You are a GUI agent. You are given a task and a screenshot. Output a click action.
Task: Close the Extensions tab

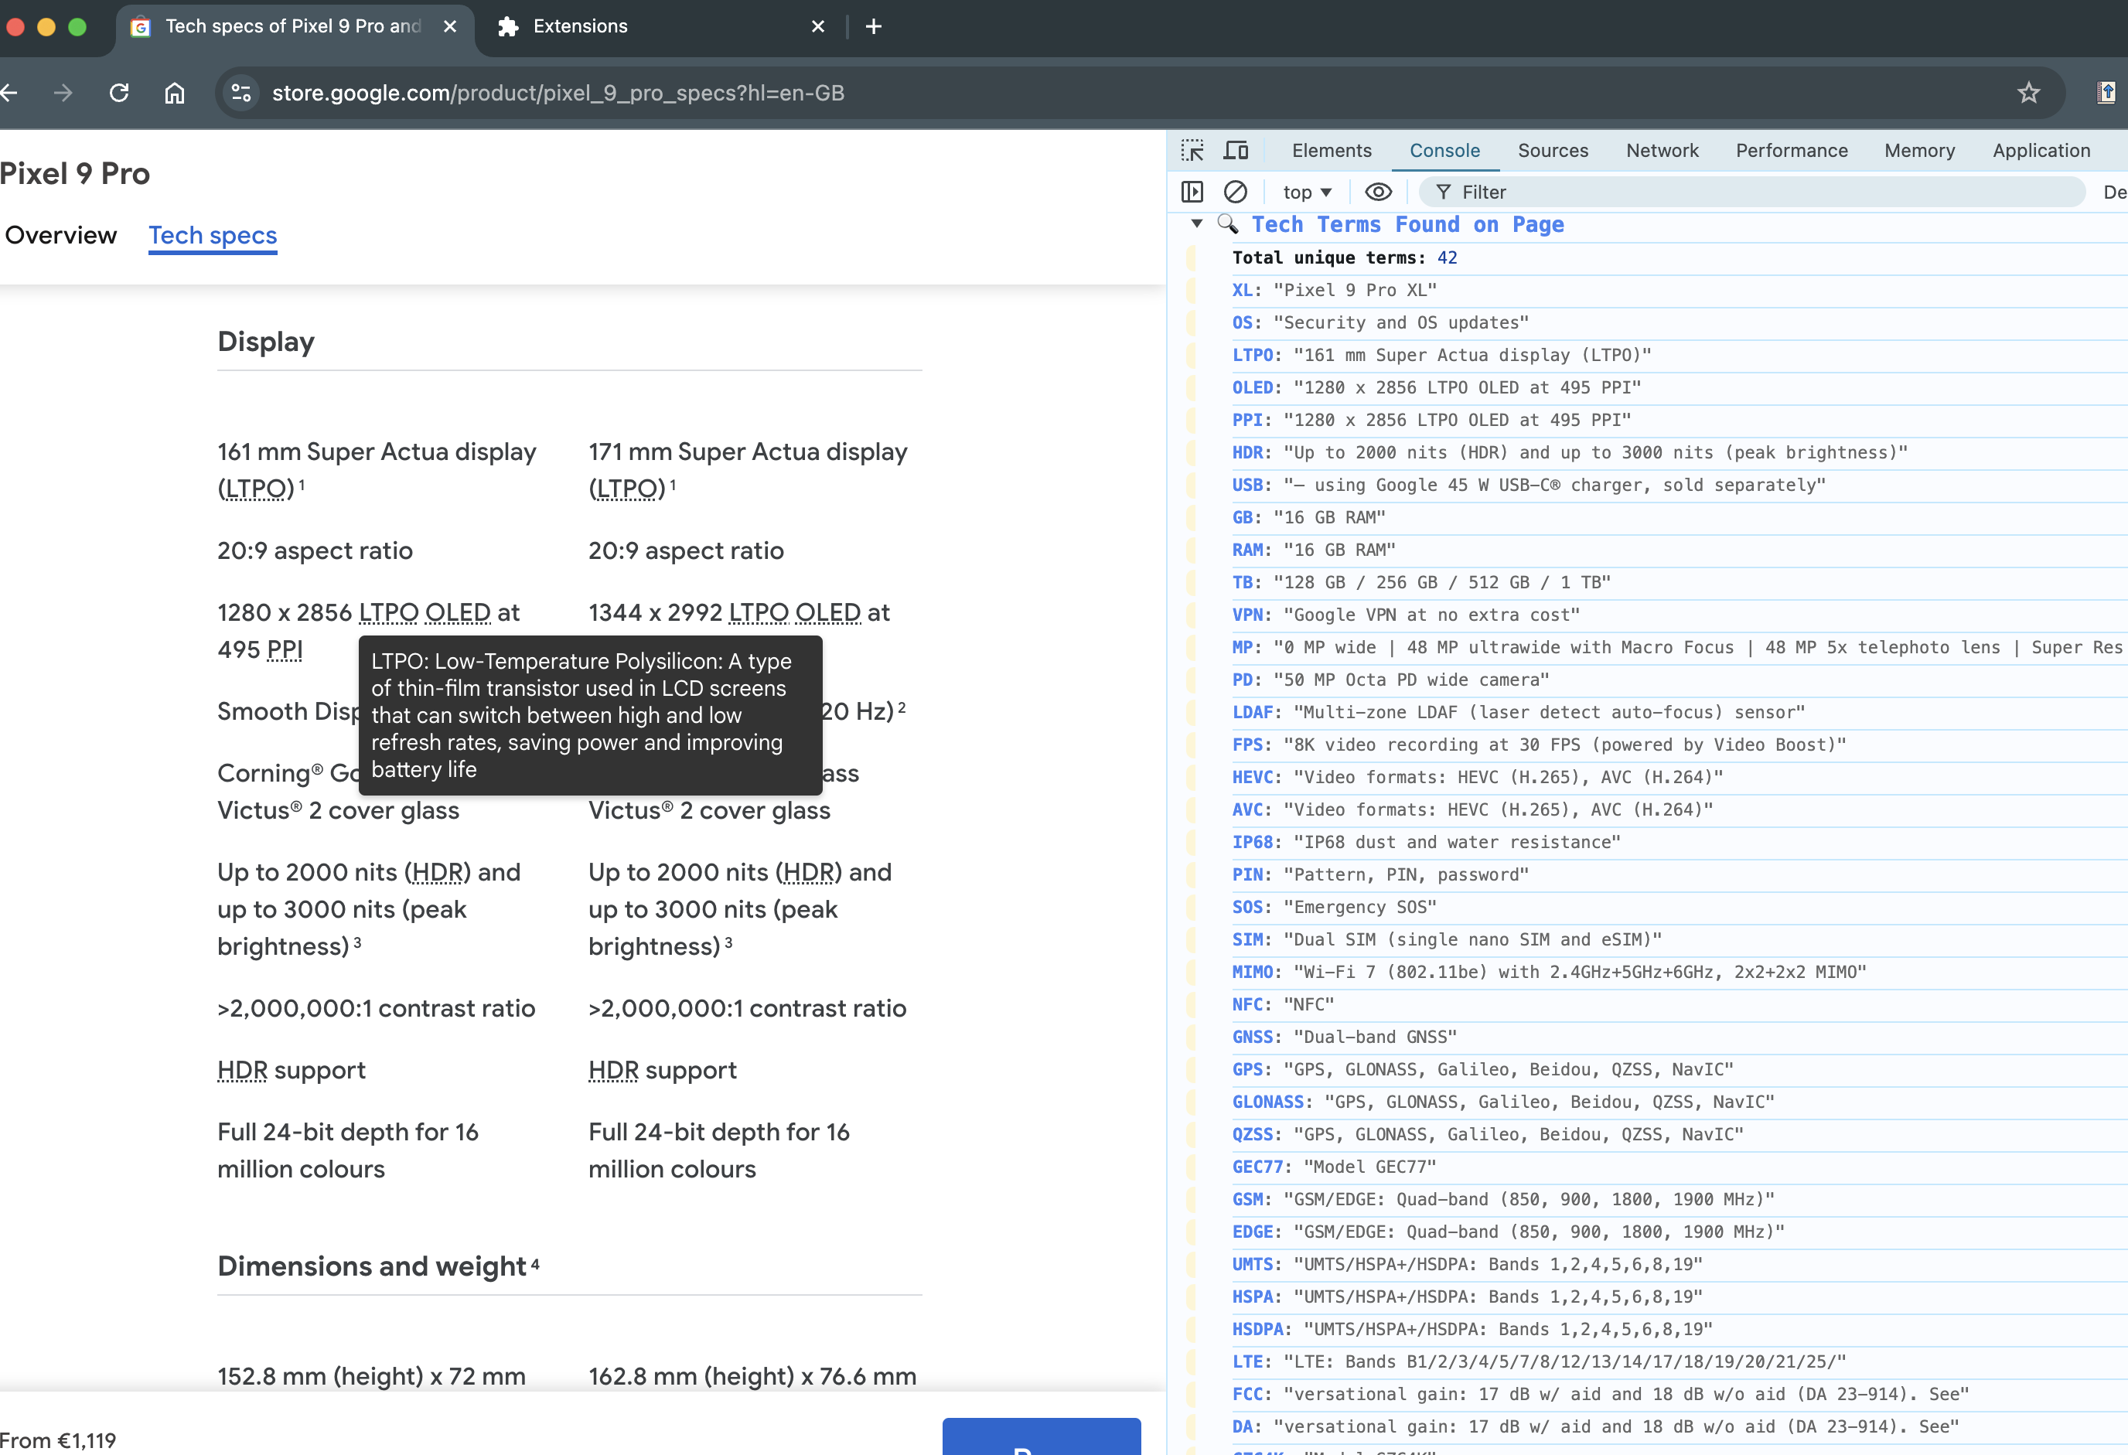pos(817,26)
